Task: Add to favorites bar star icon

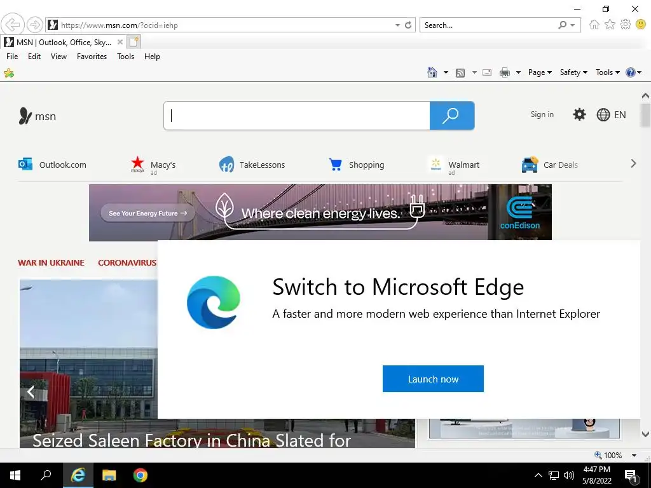Action: click(x=9, y=73)
